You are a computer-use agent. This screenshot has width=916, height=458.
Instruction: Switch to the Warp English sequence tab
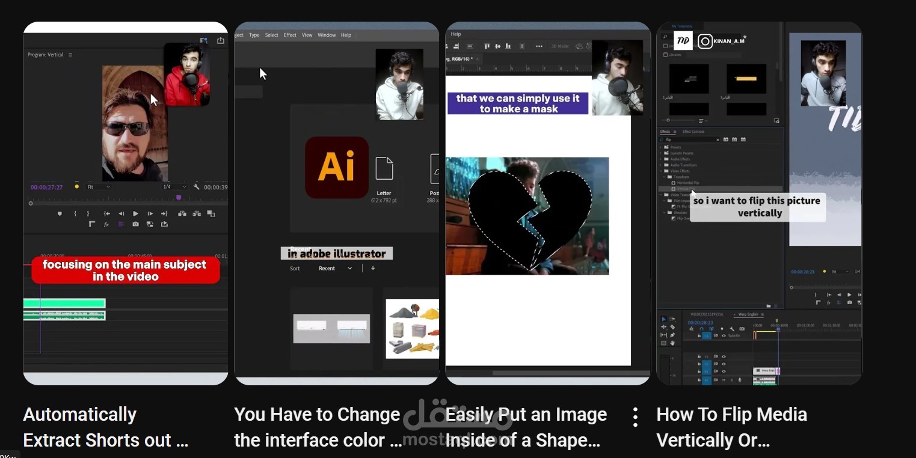(748, 314)
